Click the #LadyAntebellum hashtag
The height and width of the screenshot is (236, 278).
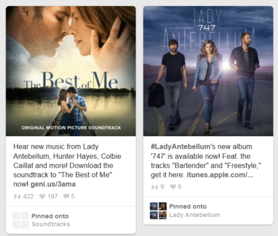pos(181,147)
